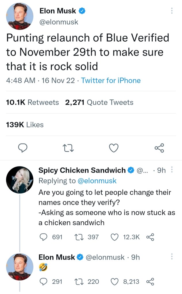Open the Twitter for iPhone source link
This screenshot has height=294, width=182.
tap(111, 81)
